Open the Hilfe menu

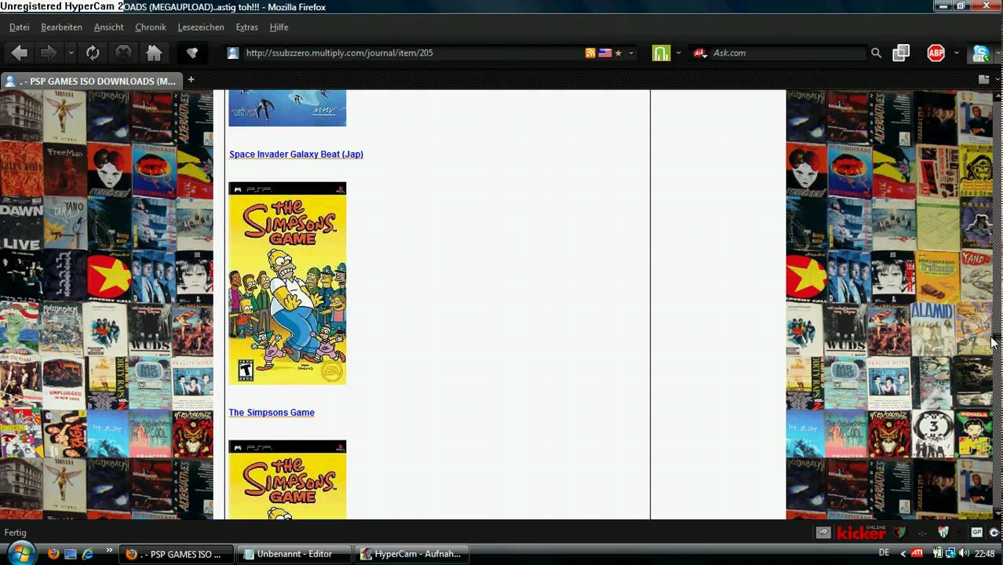[279, 27]
